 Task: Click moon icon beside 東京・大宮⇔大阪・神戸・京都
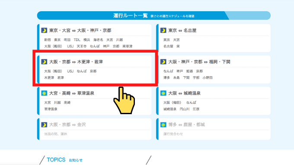click(44, 30)
